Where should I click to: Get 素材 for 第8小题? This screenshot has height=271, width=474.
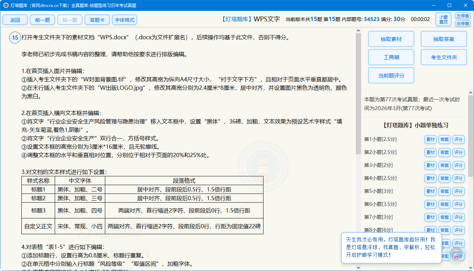430,230
